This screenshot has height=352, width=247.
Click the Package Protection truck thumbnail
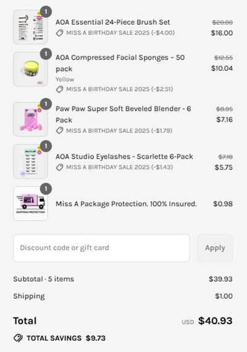click(x=30, y=204)
